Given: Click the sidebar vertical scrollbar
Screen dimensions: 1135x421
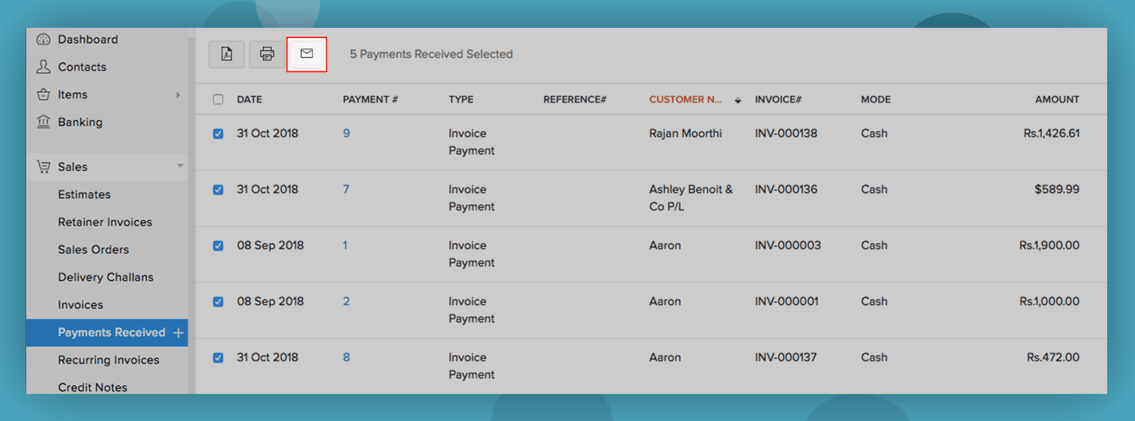Looking at the screenshot, I should coord(191,214).
